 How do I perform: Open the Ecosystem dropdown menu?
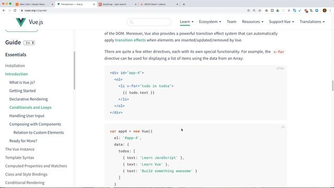tap(210, 22)
